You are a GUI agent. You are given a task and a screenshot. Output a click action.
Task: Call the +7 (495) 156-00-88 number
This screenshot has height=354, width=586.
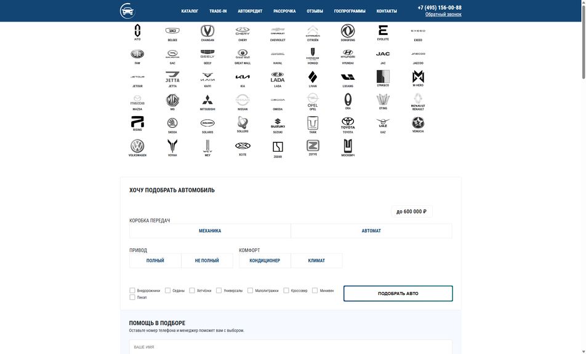coord(439,7)
